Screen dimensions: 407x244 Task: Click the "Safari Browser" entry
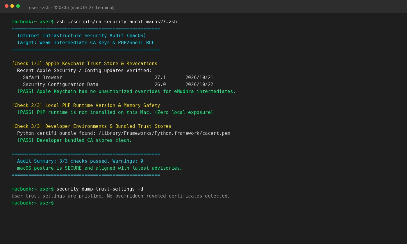pyautogui.click(x=42, y=78)
